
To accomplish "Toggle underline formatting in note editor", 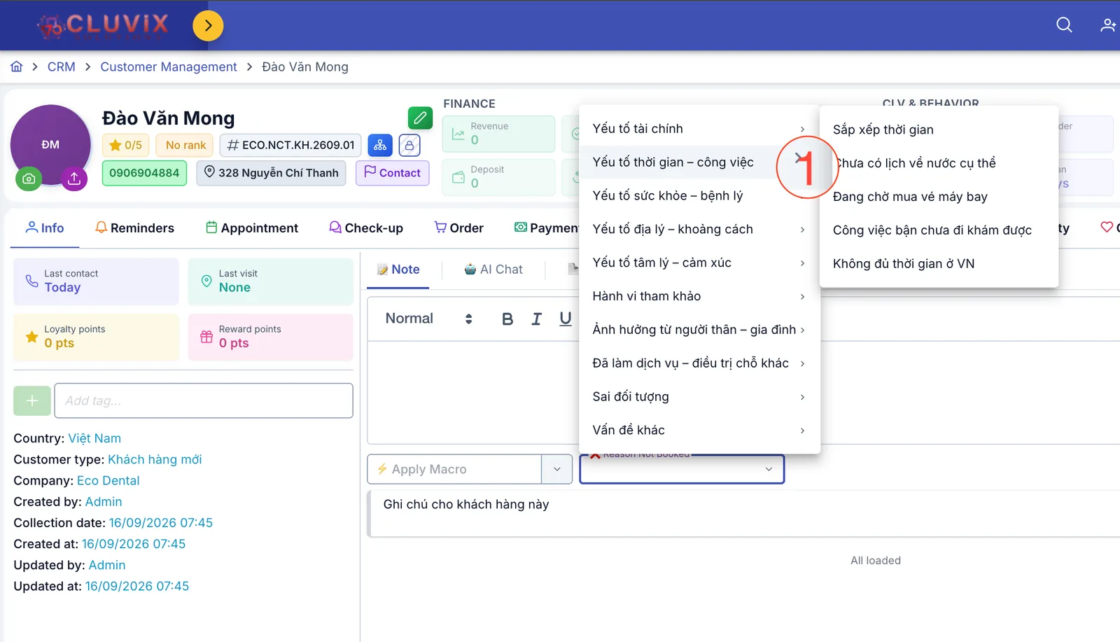I will coord(566,319).
